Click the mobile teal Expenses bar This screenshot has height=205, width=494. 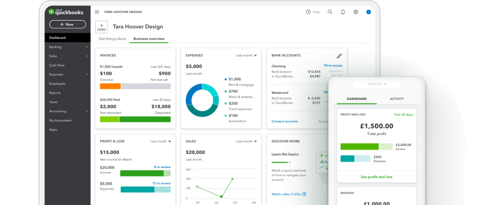click(x=355, y=158)
